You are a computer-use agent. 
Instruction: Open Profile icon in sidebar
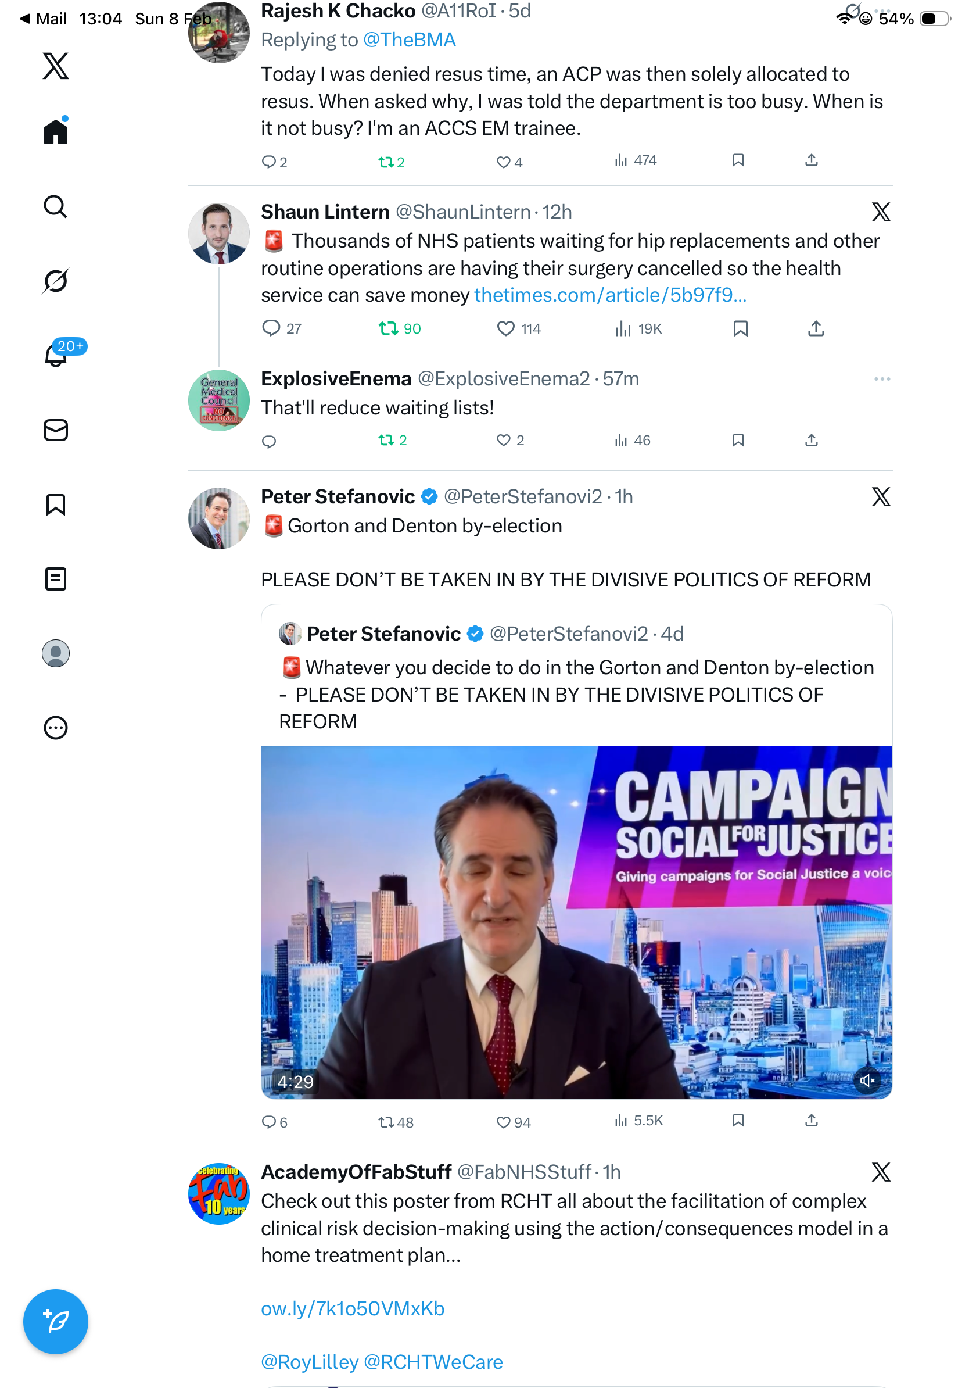coord(56,653)
